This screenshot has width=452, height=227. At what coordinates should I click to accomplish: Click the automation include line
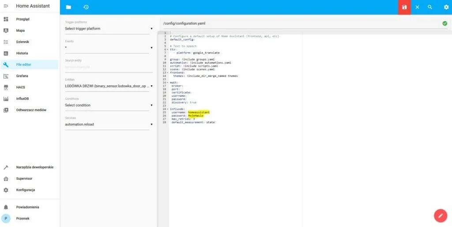201,63
